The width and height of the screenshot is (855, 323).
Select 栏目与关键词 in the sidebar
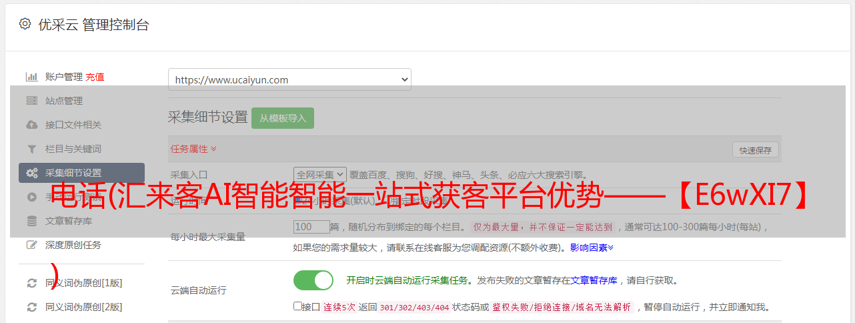pos(73,149)
